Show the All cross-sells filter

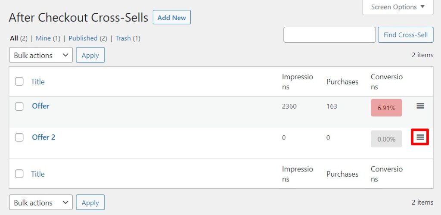point(14,38)
